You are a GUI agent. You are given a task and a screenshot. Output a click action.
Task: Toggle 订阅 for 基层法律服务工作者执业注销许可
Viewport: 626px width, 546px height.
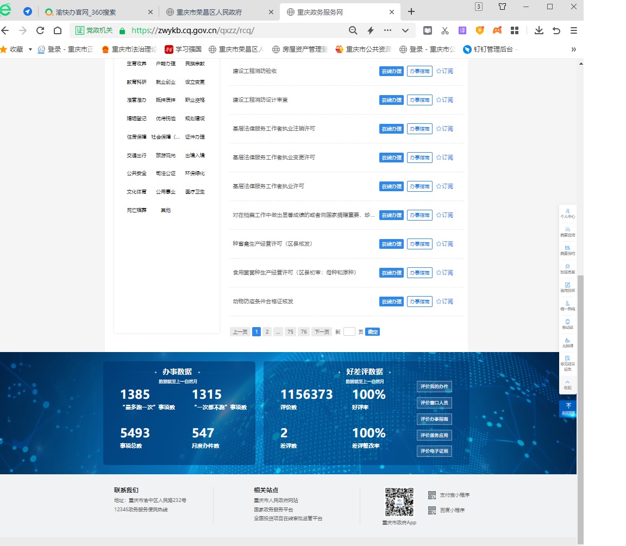click(x=445, y=129)
